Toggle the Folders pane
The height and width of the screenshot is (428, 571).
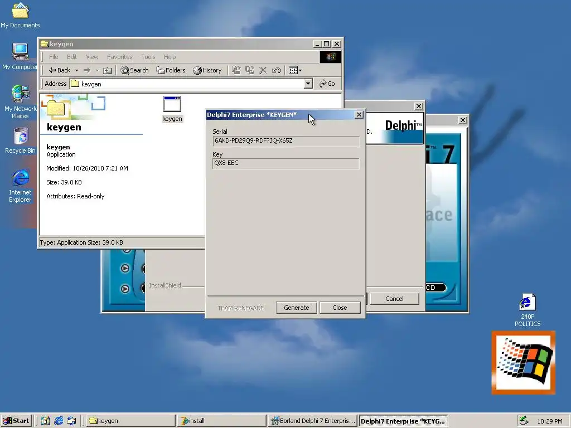171,70
